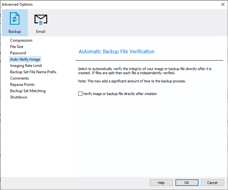Open Imaging Rate Limit settings
Image resolution: width=228 pixels, height=190 pixels.
[x=26, y=65]
